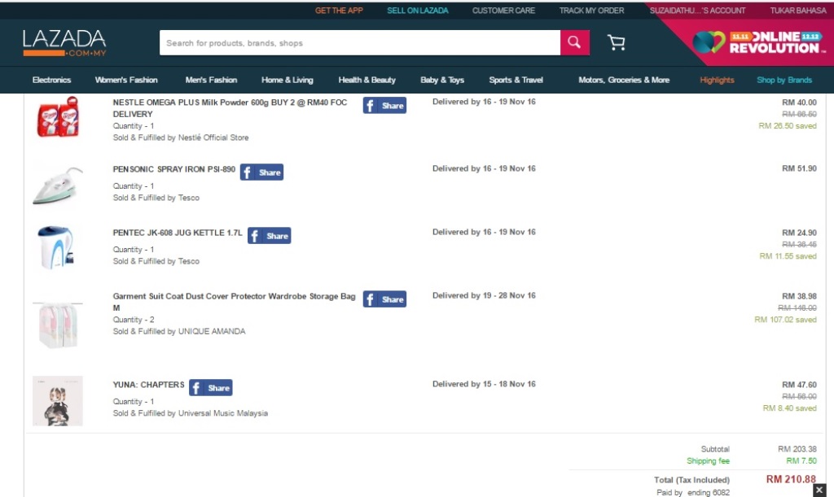Click Delivered by 15 - 18 Nov 16
834x497 pixels.
[484, 384]
